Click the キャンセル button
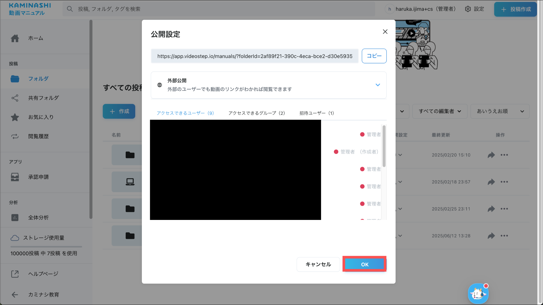 pos(318,264)
